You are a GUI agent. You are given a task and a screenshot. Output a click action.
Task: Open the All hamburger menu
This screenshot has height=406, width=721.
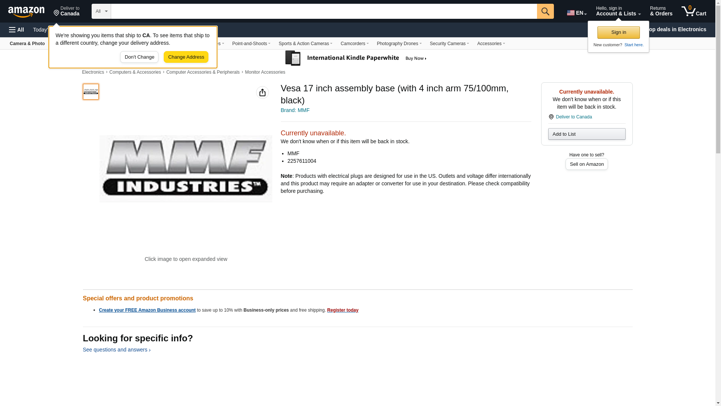(x=17, y=30)
